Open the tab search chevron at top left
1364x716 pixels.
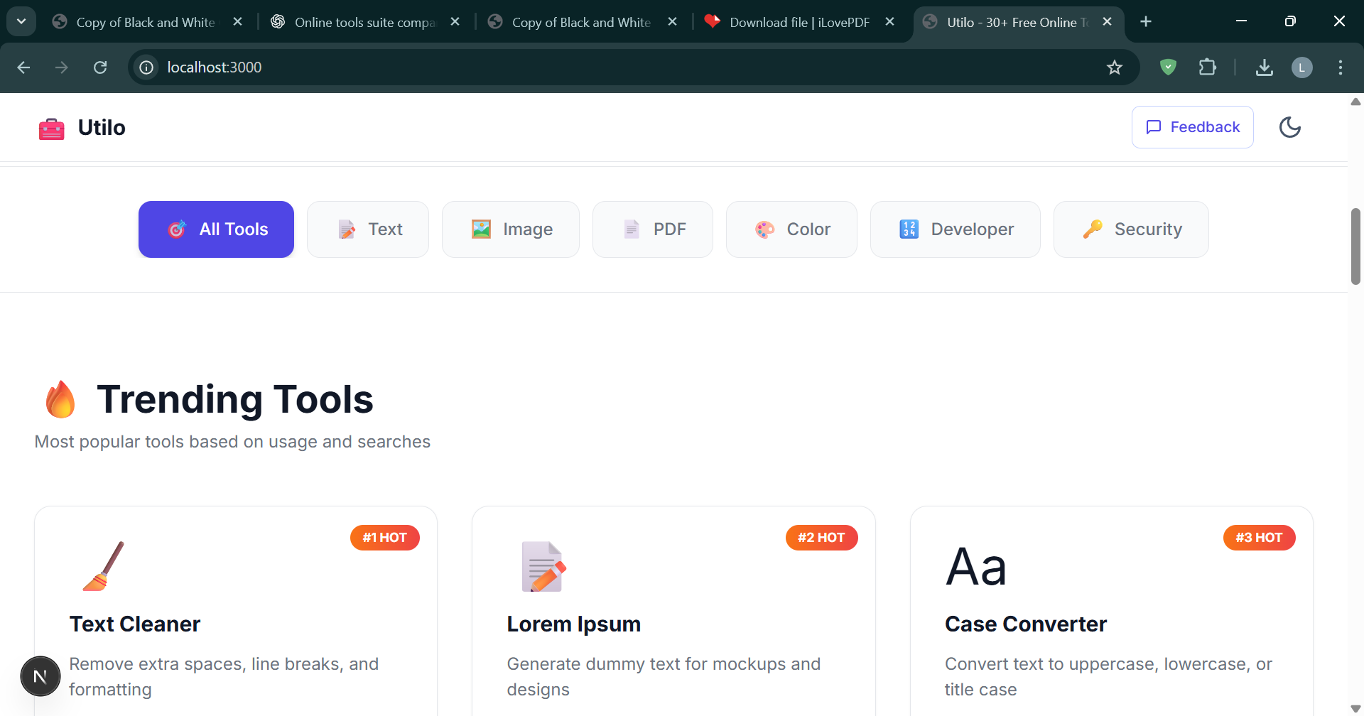coord(21,21)
